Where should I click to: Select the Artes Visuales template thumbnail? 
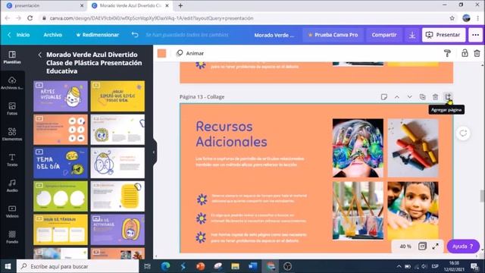(61, 96)
